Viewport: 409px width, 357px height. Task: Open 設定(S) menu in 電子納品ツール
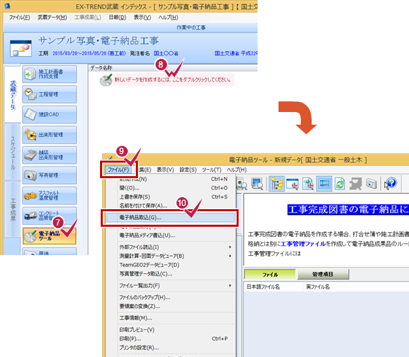(x=188, y=170)
